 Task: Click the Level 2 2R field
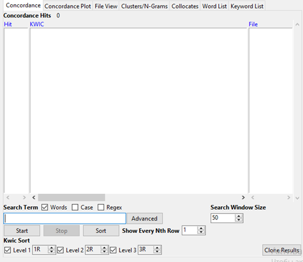93,250
